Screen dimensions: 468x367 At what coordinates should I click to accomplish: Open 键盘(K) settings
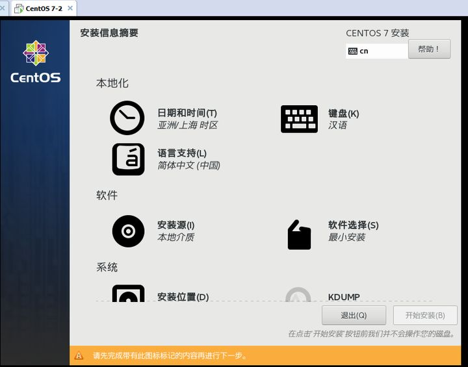point(344,114)
